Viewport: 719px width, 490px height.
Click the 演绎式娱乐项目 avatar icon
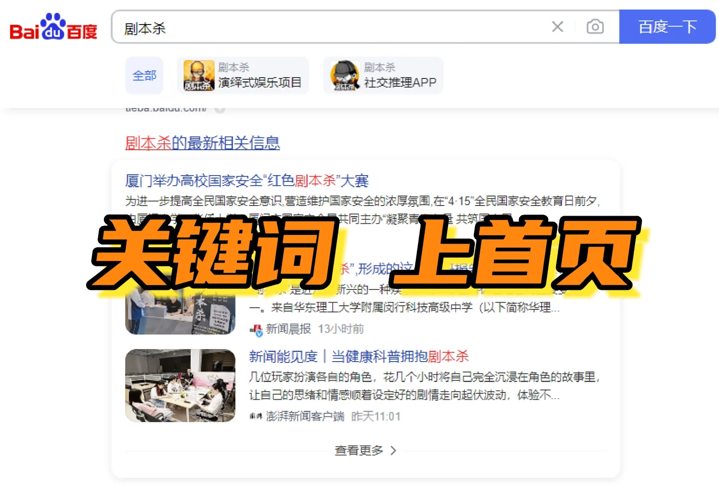tap(199, 75)
